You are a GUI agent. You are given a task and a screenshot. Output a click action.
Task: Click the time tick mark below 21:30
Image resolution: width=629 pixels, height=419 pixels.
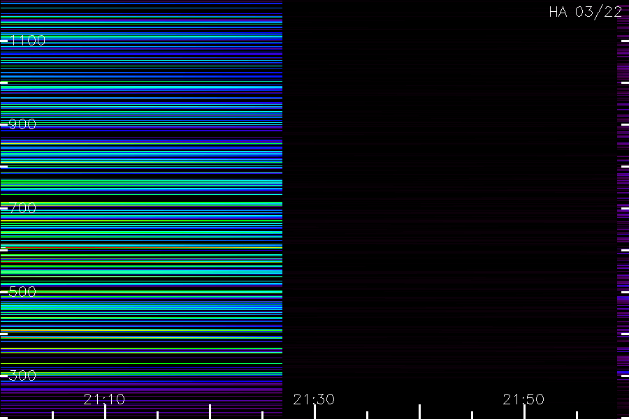(315, 412)
